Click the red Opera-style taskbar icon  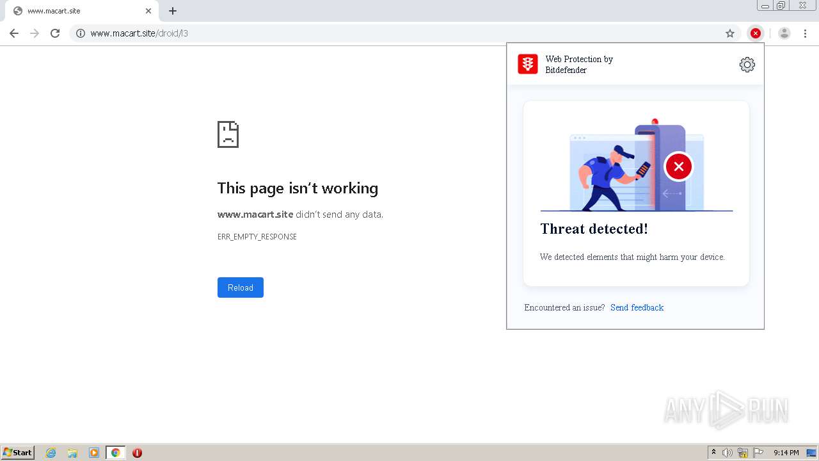pos(137,453)
